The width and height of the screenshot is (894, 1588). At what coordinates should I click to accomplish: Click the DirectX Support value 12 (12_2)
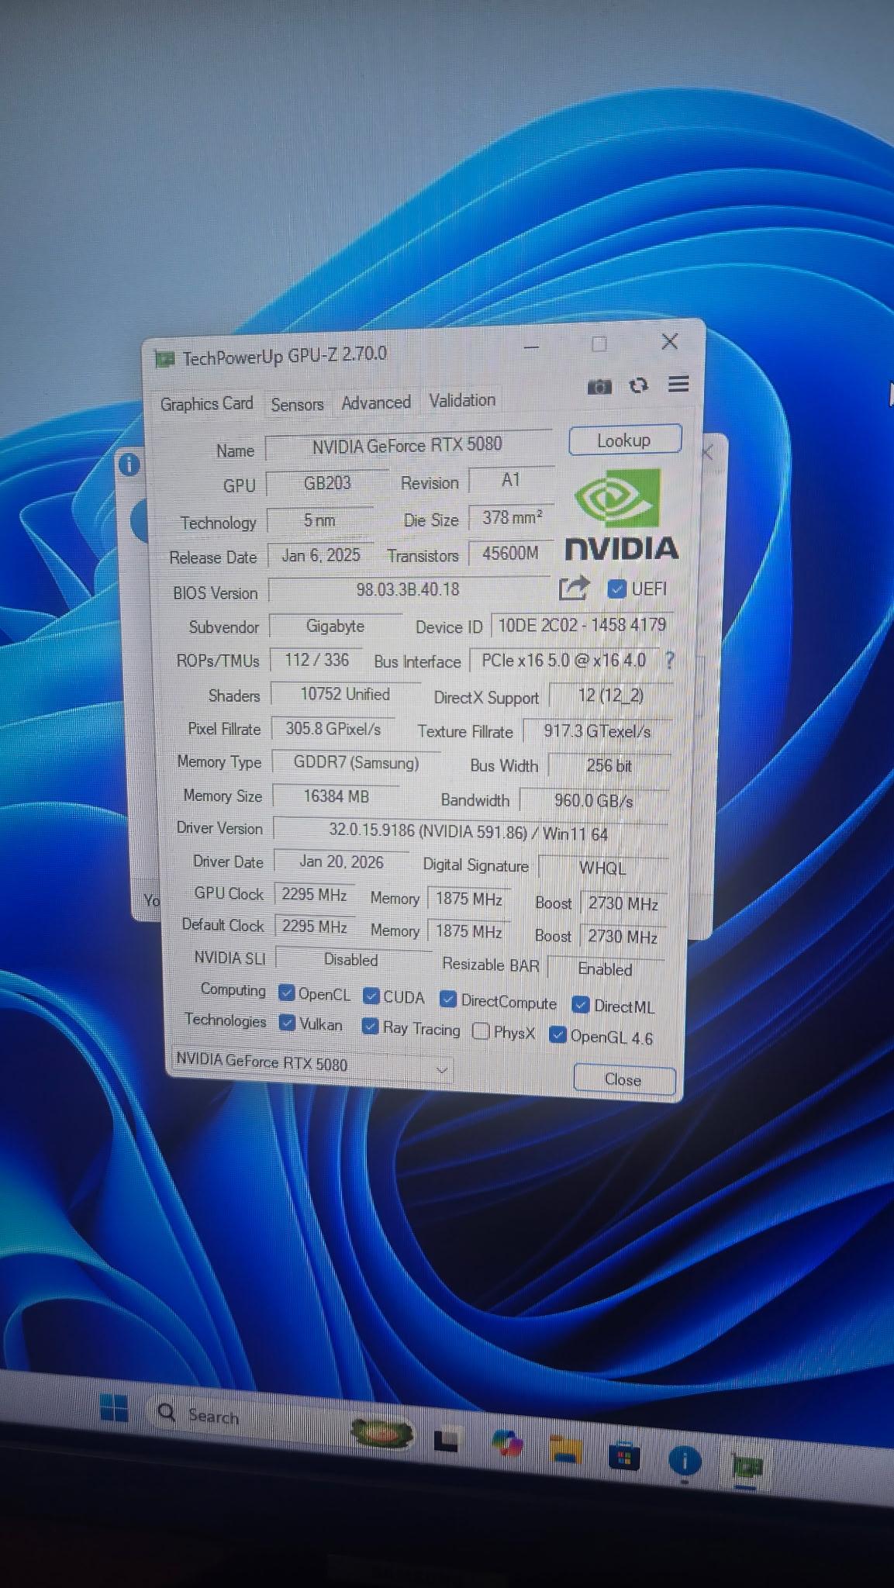(x=611, y=696)
